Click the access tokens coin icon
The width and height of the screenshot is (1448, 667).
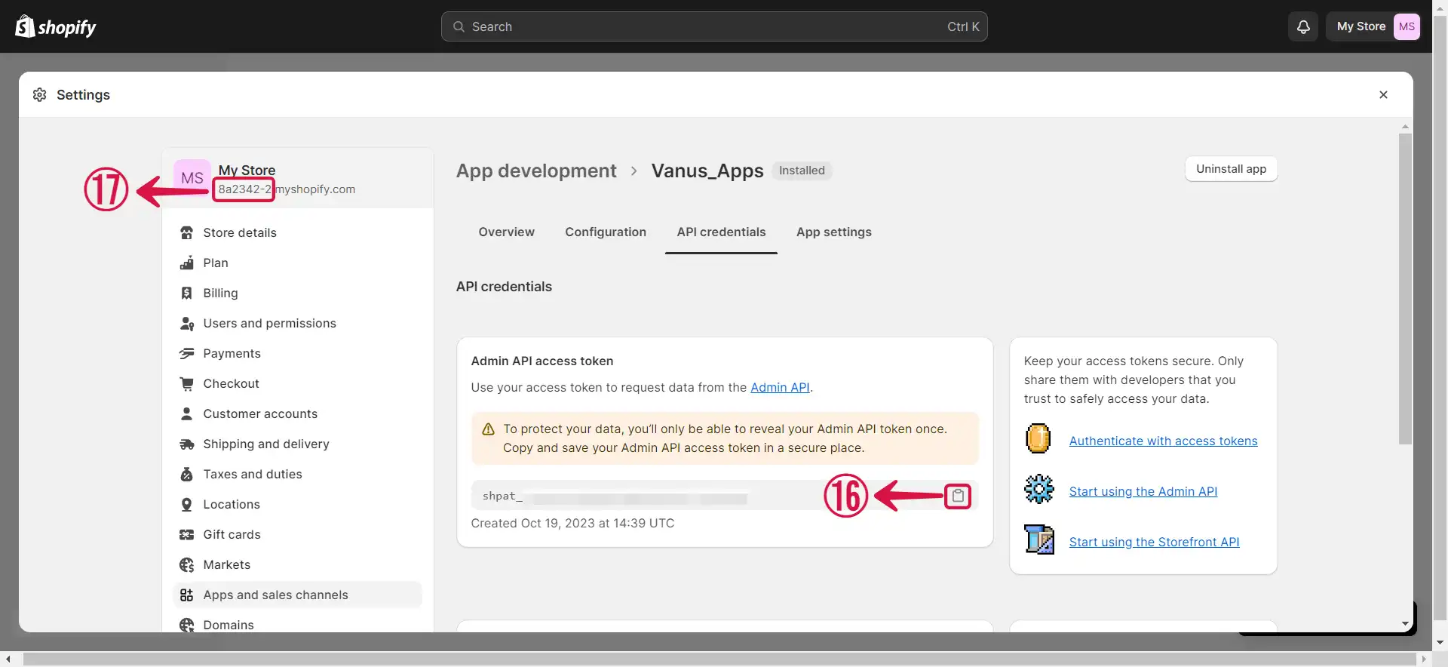(x=1038, y=438)
